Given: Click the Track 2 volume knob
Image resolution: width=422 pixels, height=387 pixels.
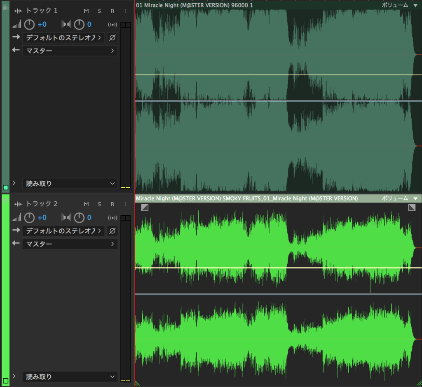Looking at the screenshot, I should coord(29,217).
